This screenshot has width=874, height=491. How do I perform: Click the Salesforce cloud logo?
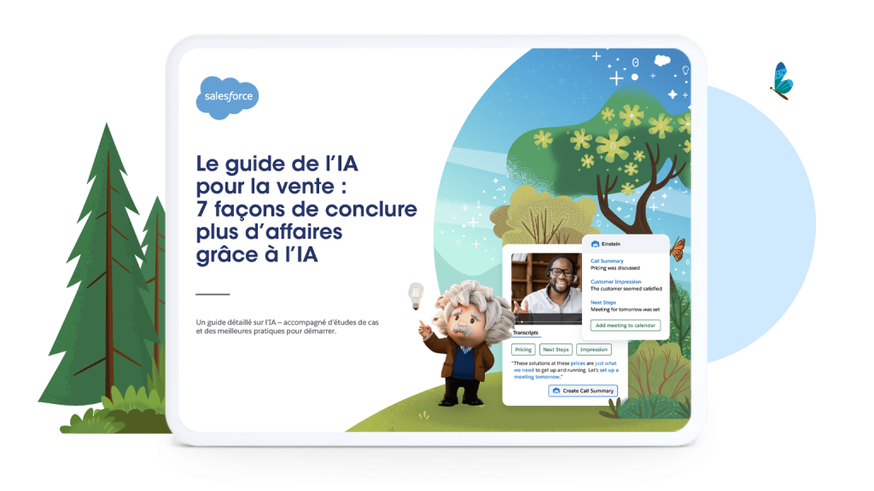click(226, 96)
